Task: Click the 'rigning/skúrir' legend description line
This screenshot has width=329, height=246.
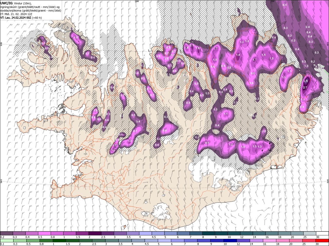Action: coord(30,7)
